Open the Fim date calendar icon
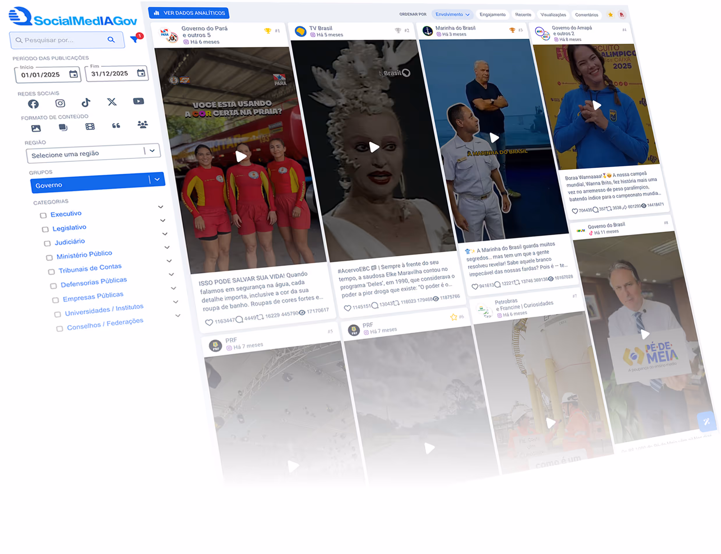The width and height of the screenshot is (721, 554). point(141,72)
